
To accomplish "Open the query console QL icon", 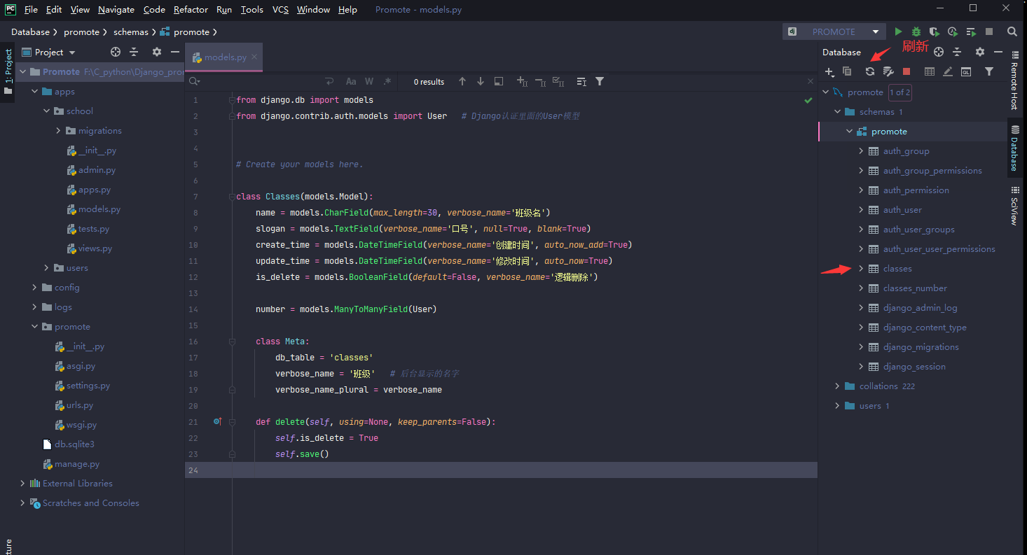I will click(x=966, y=71).
